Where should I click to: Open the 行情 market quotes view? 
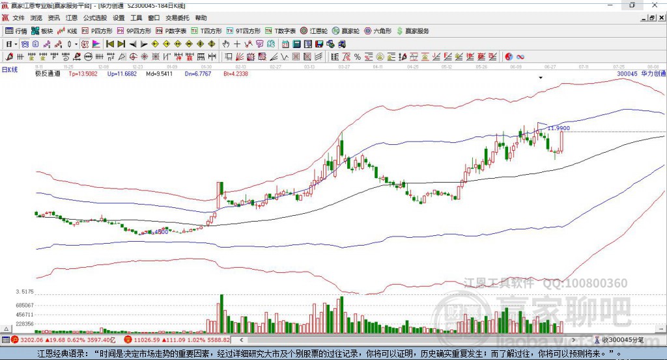(16, 31)
